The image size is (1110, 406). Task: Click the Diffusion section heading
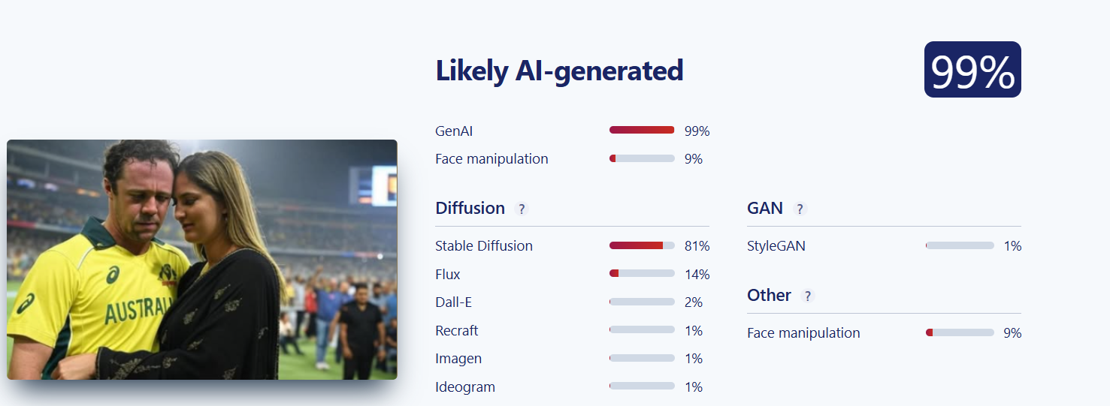470,209
